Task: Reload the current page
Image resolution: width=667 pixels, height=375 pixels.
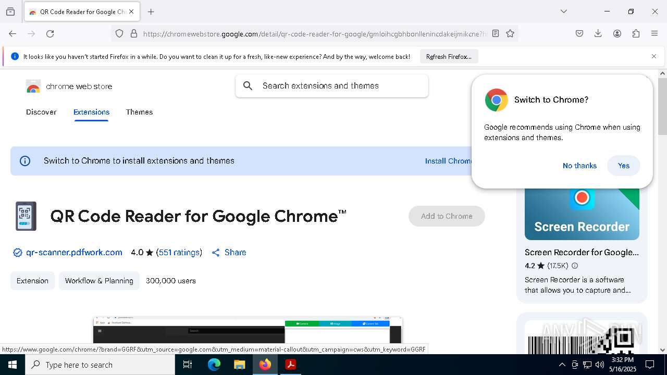Action: pos(50,33)
